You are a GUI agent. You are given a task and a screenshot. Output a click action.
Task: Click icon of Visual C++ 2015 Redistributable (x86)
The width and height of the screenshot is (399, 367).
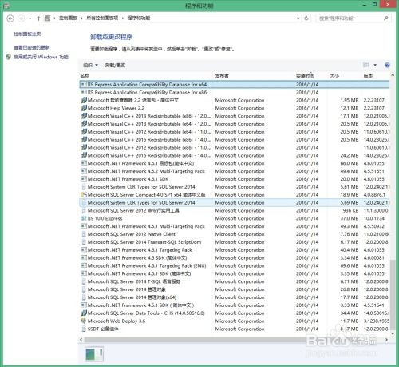[84, 139]
